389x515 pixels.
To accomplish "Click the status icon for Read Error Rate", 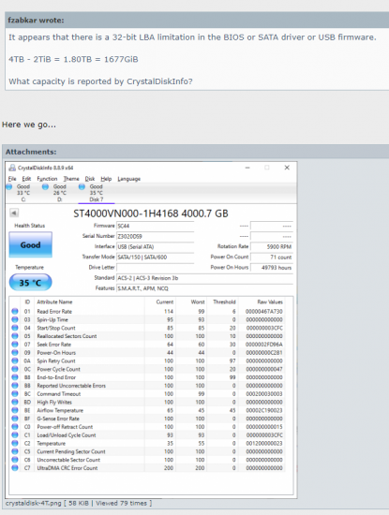I will [15, 311].
